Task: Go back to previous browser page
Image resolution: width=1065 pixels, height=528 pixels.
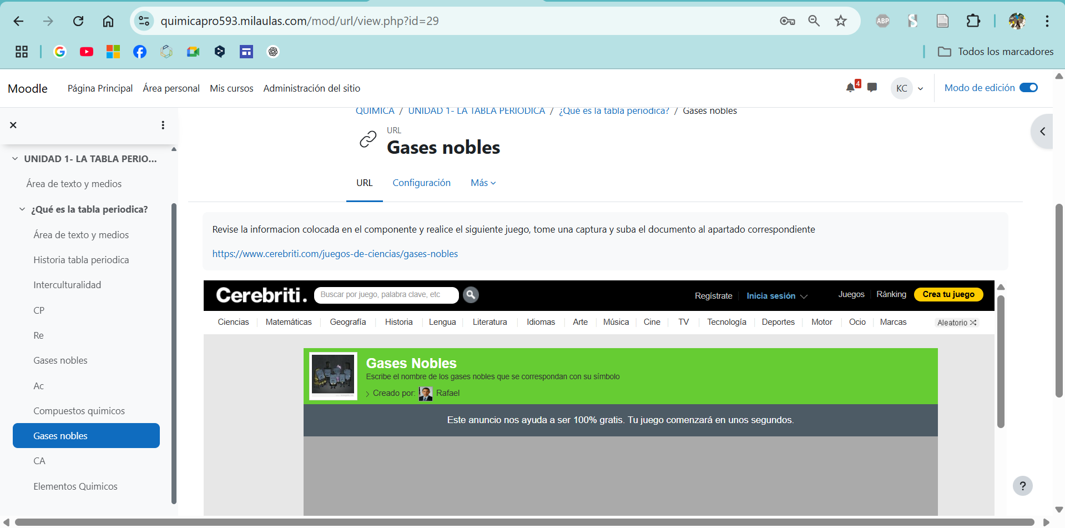Action: (18, 21)
